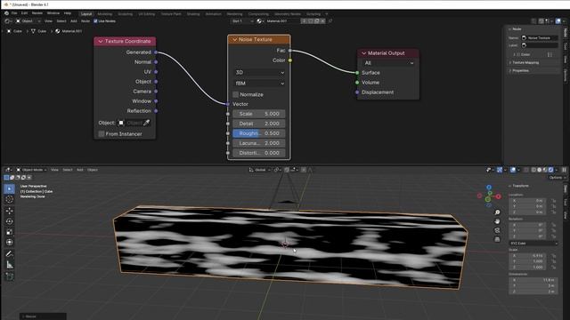The height and width of the screenshot is (320, 570).
Task: Click the red X axis on navigation gizmo
Action: click(499, 196)
